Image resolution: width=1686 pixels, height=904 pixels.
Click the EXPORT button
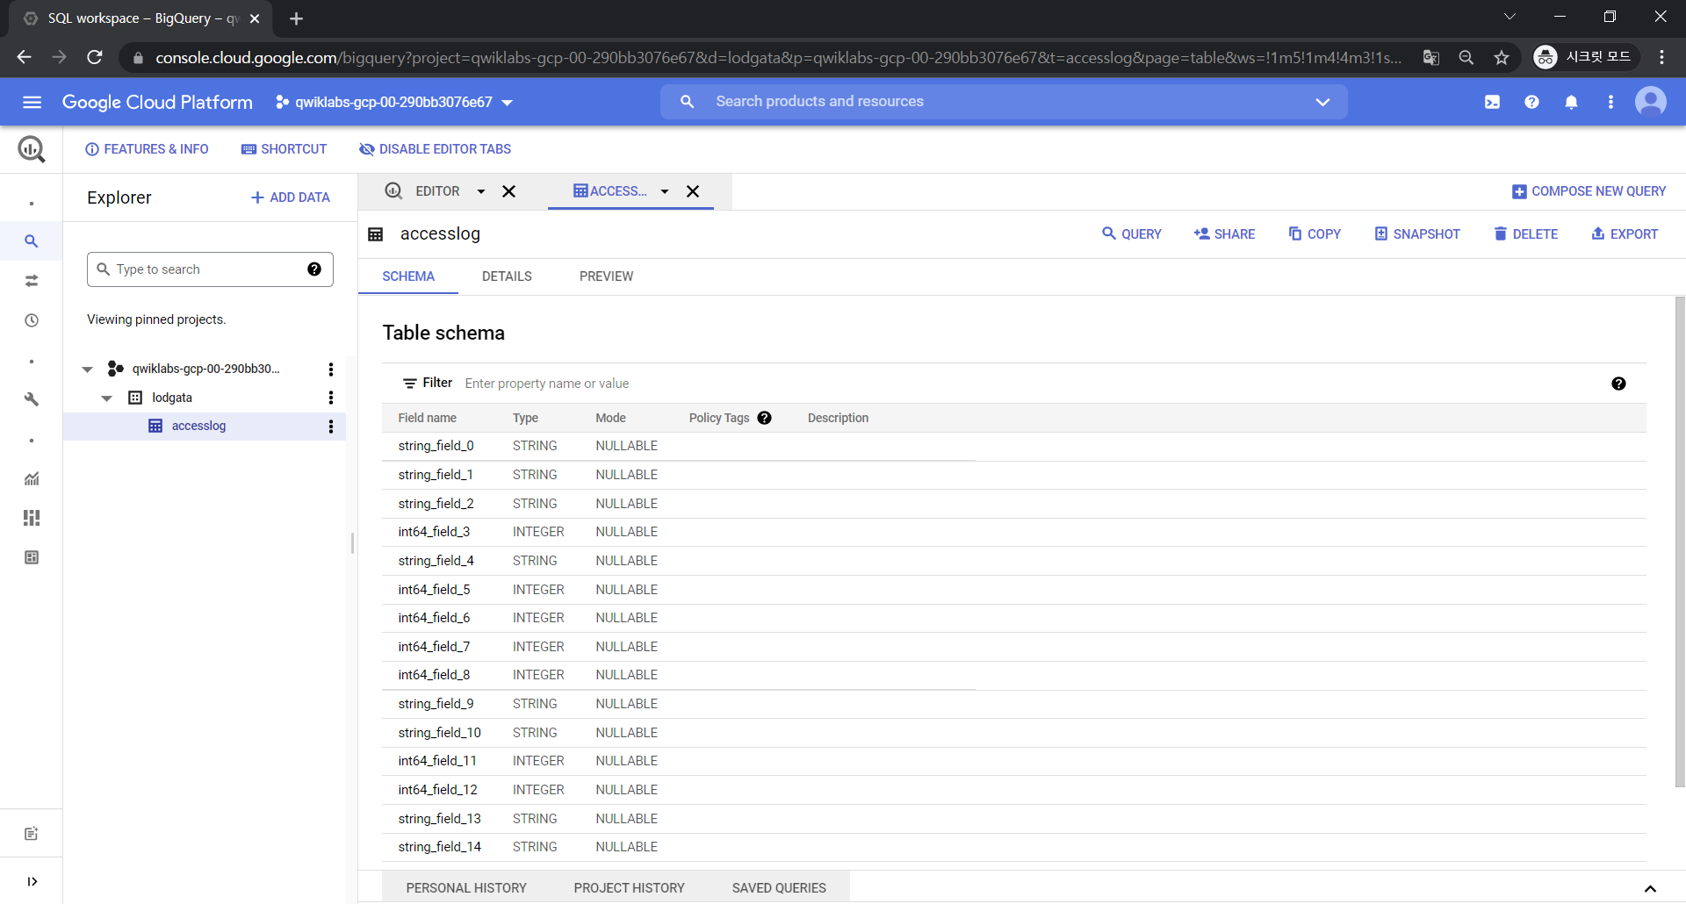coord(1625,234)
